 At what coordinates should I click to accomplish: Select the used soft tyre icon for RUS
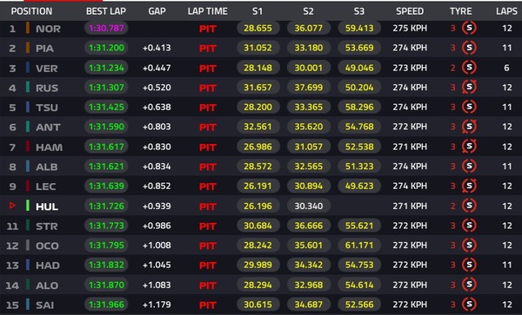469,88
